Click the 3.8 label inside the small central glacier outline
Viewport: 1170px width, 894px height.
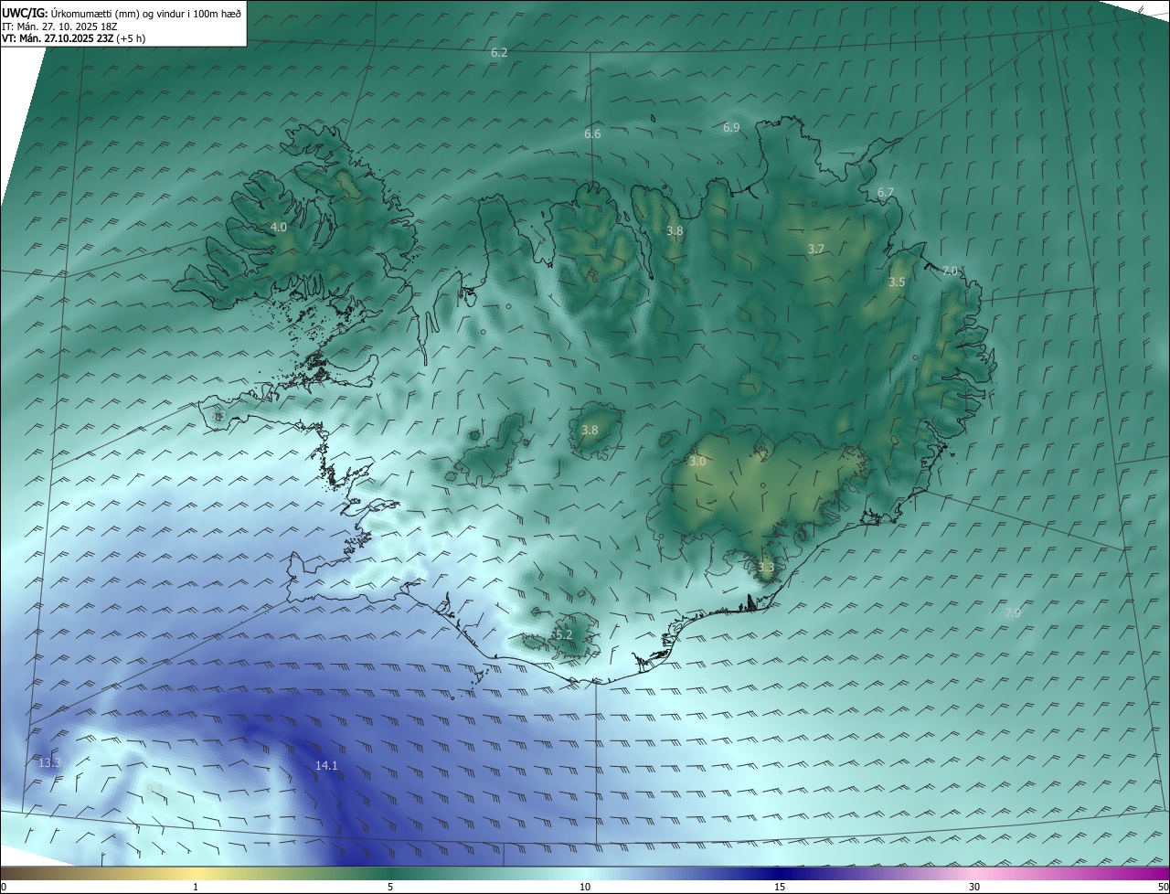[590, 430]
